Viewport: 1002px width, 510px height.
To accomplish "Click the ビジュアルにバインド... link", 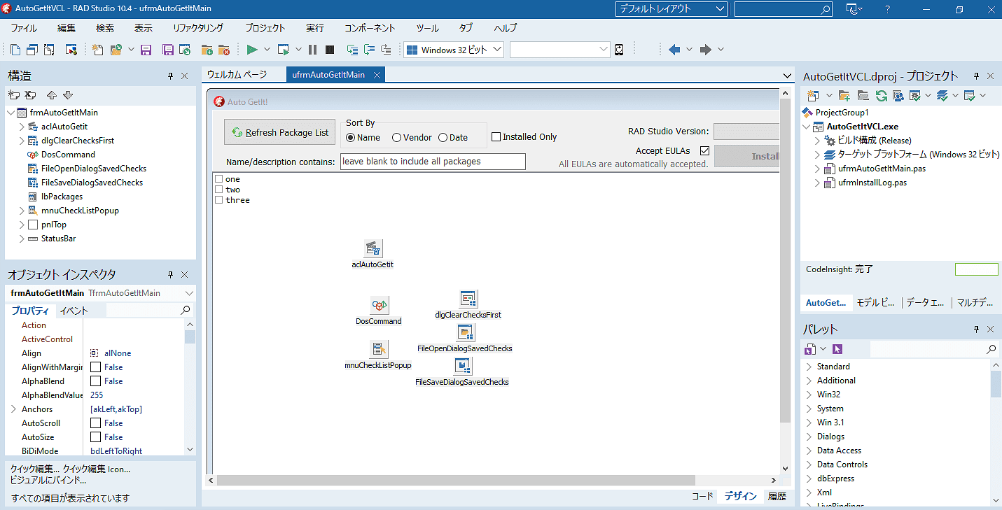I will tap(48, 481).
